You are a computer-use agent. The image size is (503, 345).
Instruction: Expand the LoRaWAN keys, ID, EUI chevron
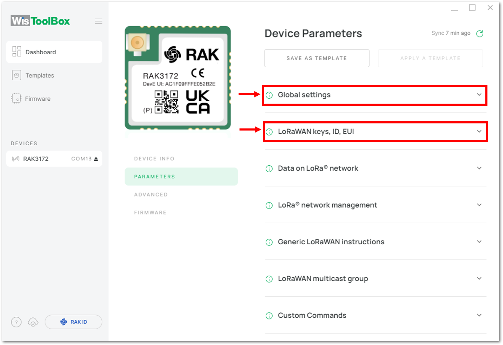(479, 131)
